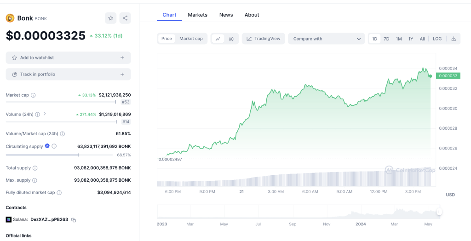Open the Compare with dropdown

pos(327,39)
